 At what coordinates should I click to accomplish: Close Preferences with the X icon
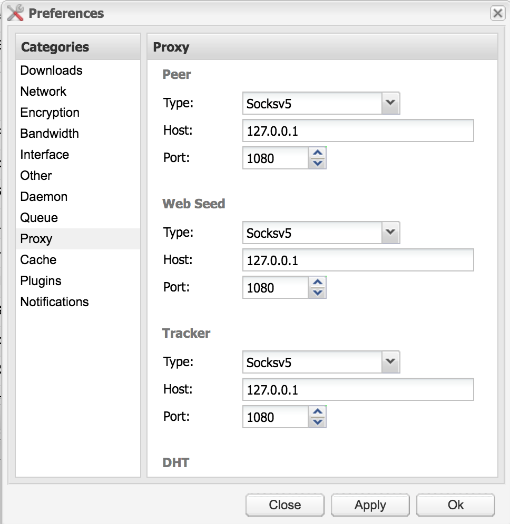497,13
